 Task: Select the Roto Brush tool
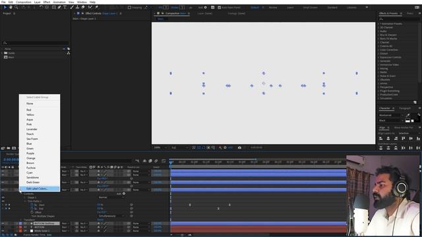coord(90,7)
